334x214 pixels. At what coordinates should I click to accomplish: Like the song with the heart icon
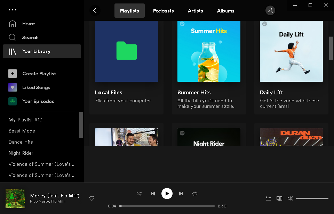pyautogui.click(x=92, y=198)
